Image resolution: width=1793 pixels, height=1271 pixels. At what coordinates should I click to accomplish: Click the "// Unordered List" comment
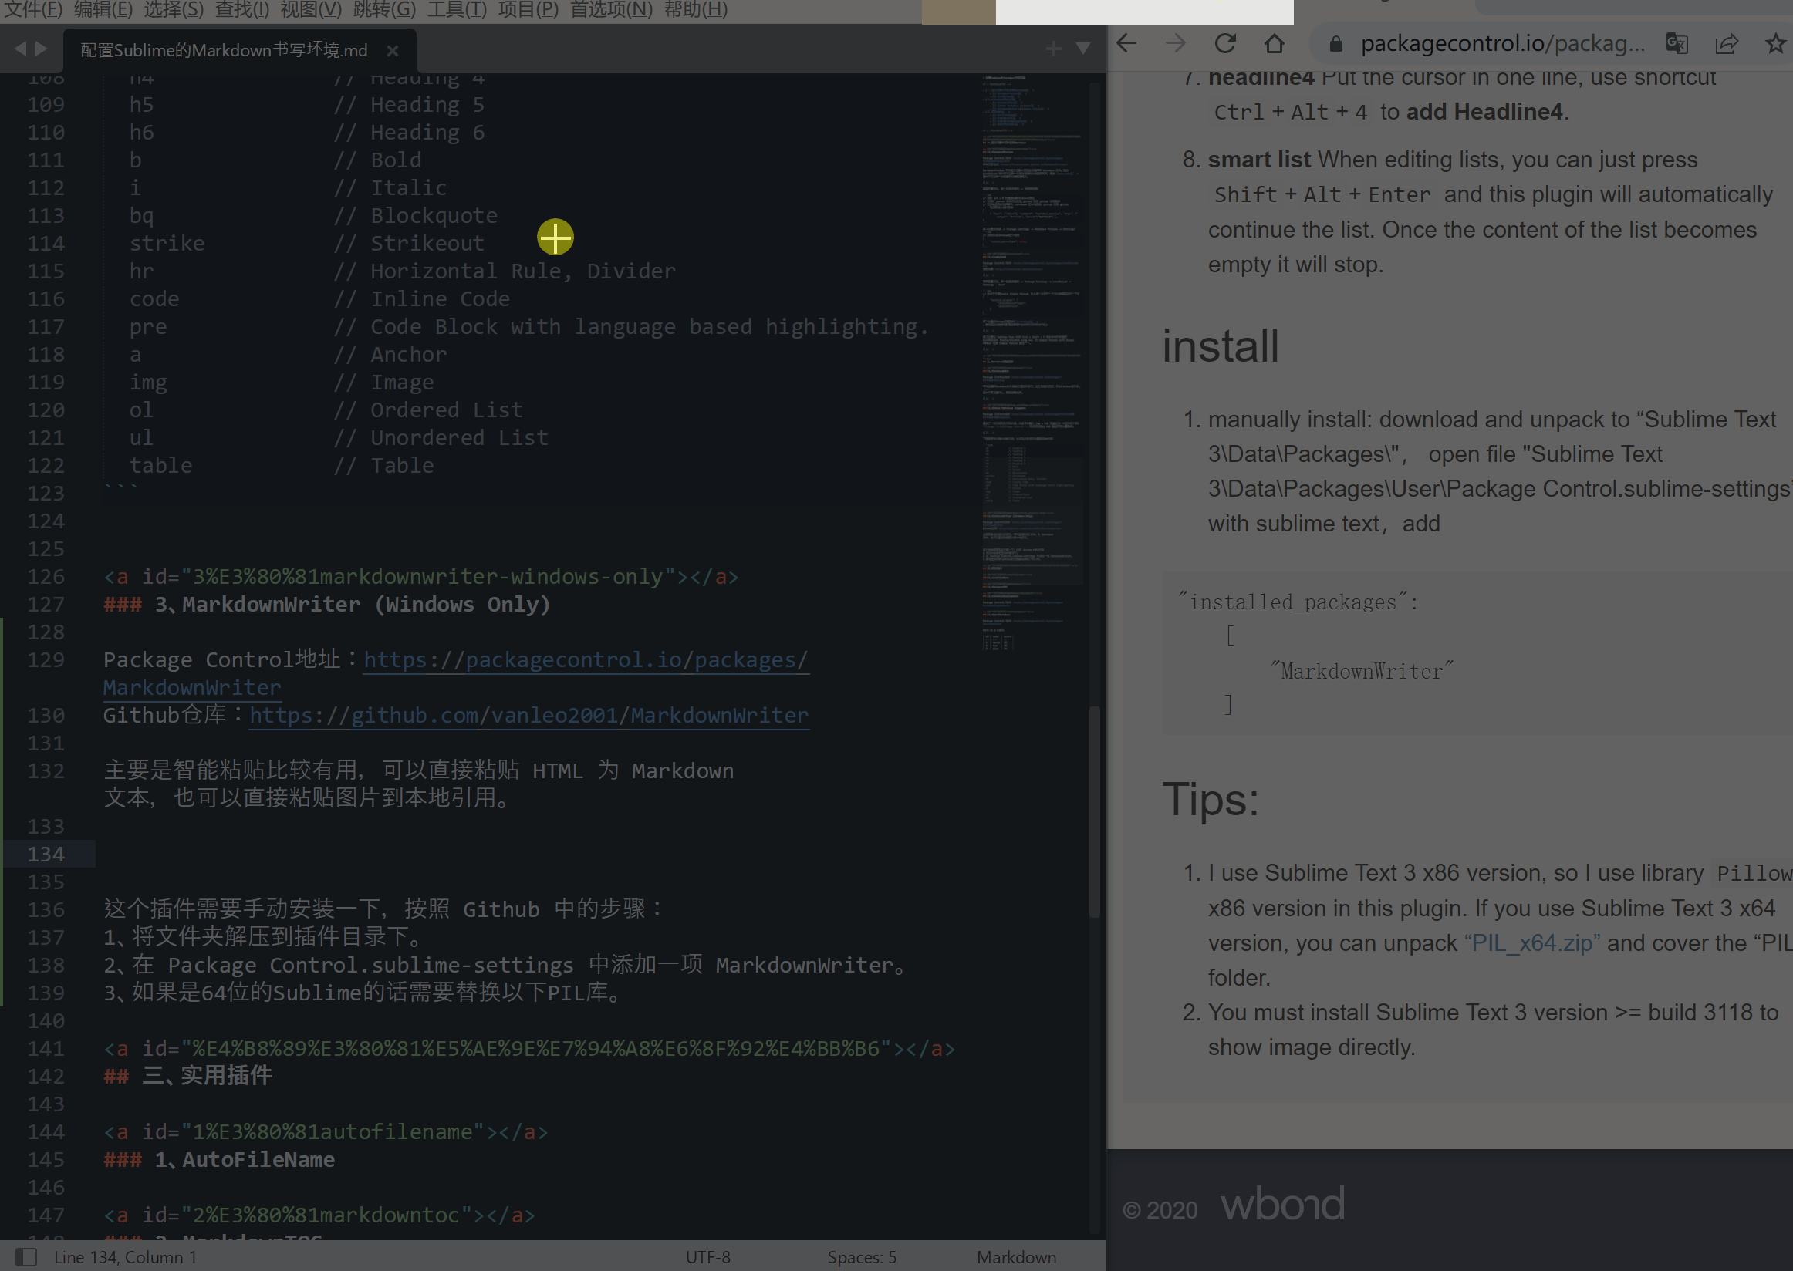click(x=441, y=437)
